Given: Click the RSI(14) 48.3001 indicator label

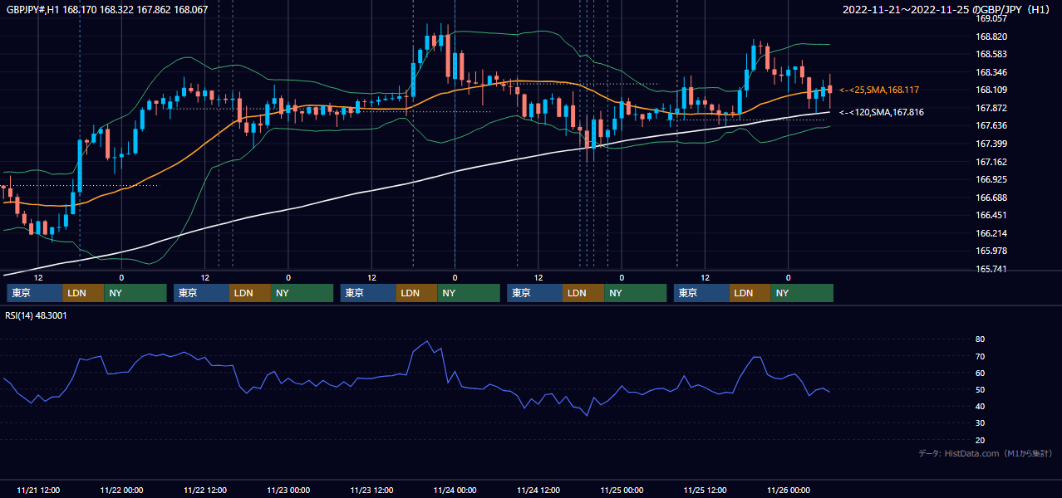Looking at the screenshot, I should [37, 315].
